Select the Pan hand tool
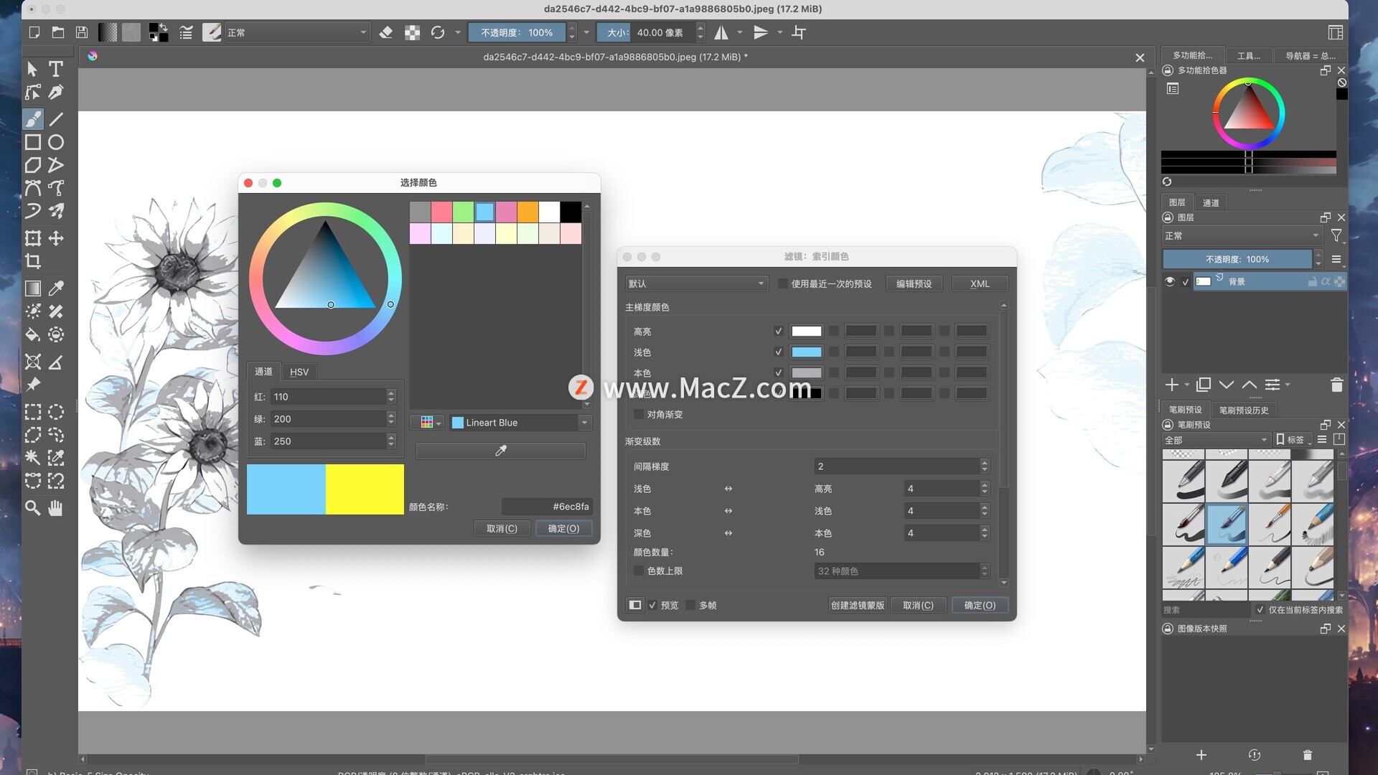This screenshot has width=1378, height=775. click(56, 508)
